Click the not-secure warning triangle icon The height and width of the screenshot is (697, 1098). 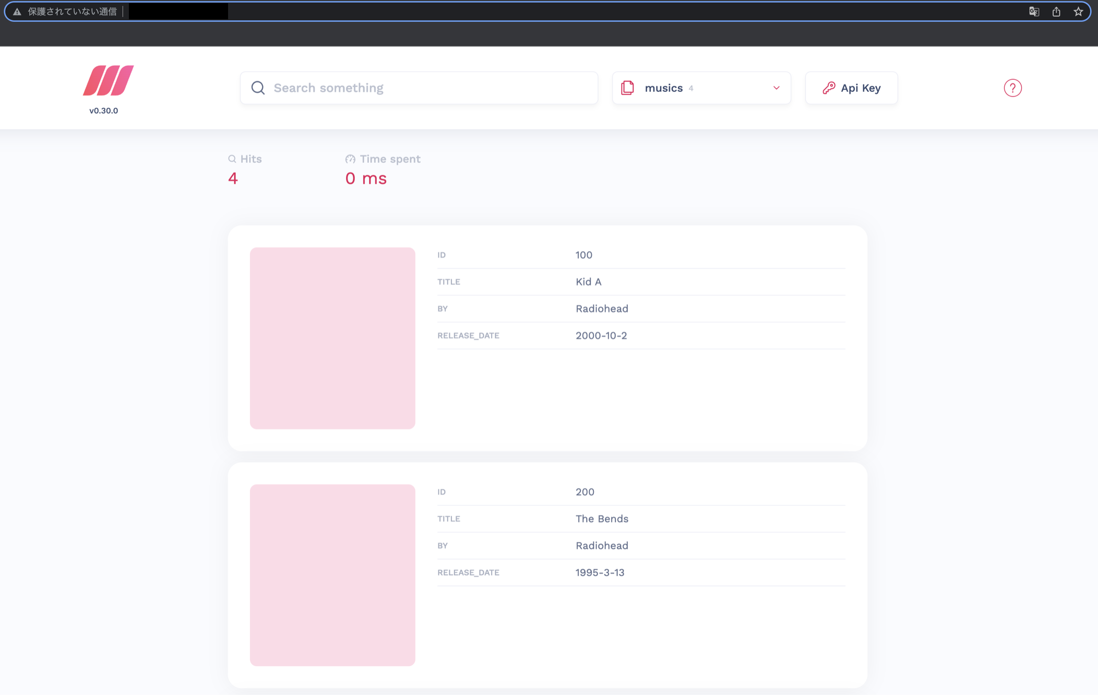[x=17, y=11]
